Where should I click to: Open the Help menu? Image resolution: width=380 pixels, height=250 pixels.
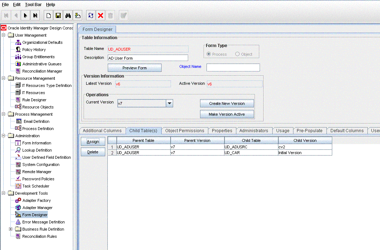[x=50, y=5]
